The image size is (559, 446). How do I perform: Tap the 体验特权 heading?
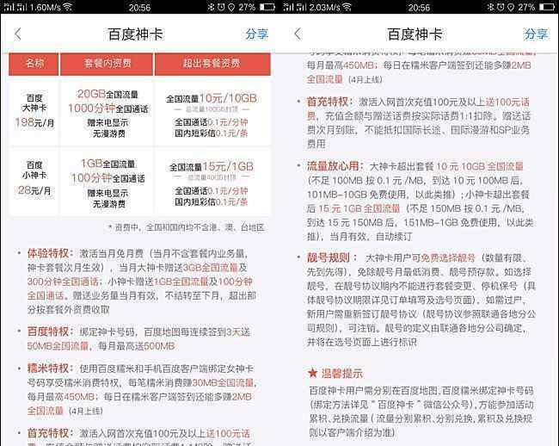[x=48, y=253]
